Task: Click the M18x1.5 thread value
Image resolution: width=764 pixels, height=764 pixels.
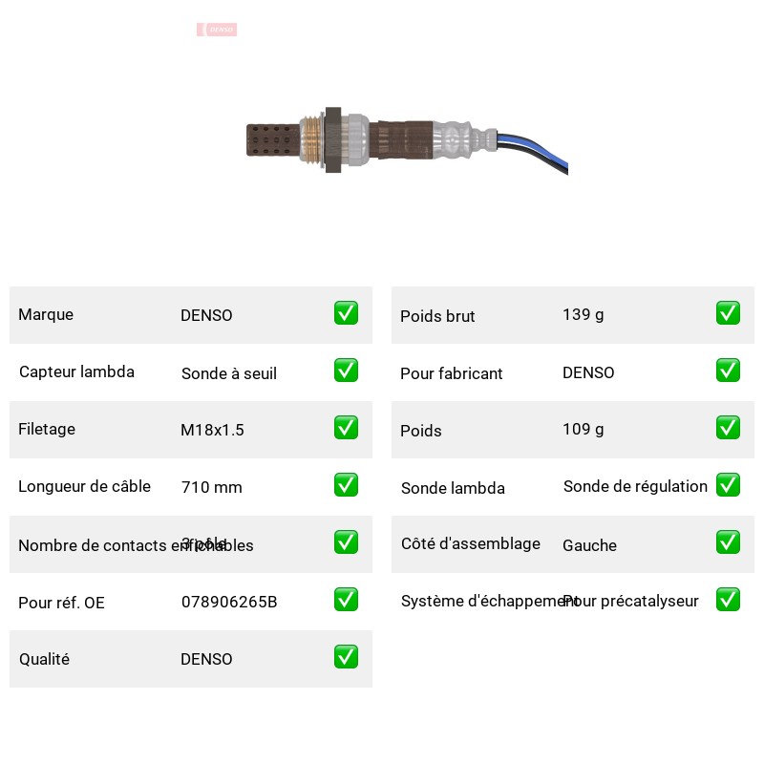Action: pos(212,430)
